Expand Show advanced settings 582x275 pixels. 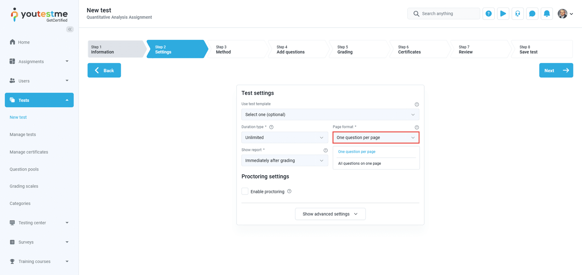(330, 214)
